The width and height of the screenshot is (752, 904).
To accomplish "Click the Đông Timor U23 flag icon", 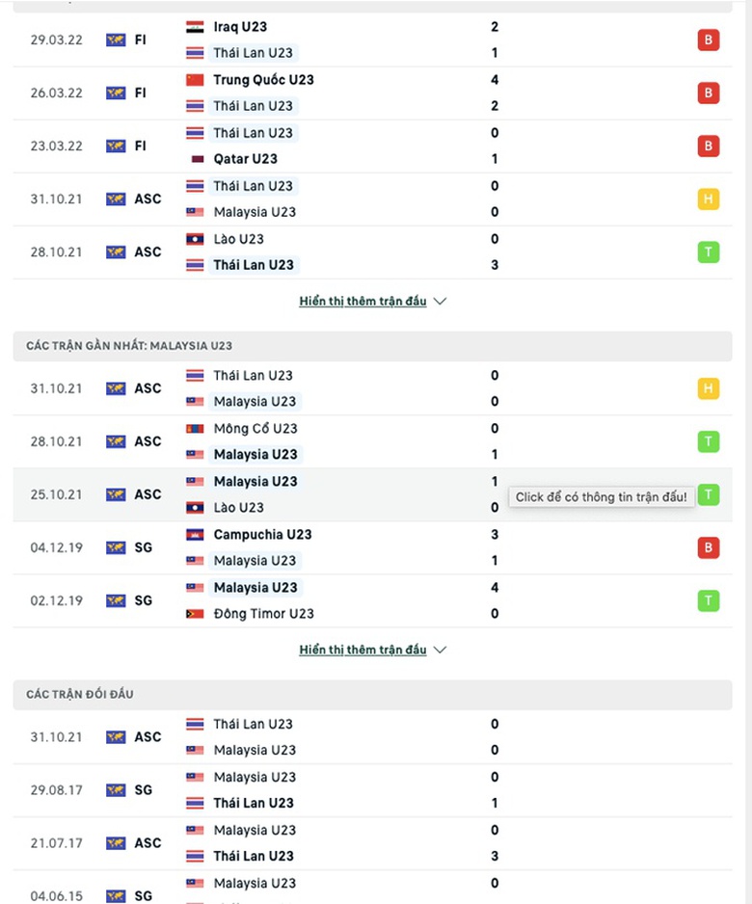I will point(195,614).
